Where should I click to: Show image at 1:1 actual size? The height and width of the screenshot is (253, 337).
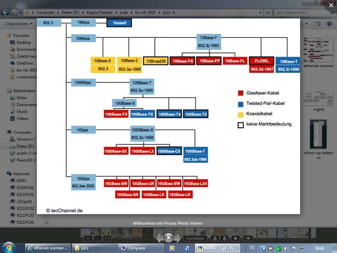point(107,238)
